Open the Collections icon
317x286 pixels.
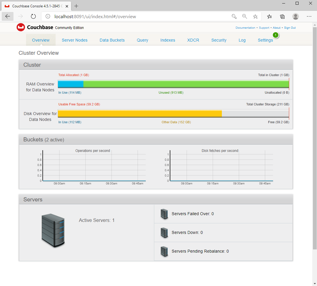click(x=282, y=16)
